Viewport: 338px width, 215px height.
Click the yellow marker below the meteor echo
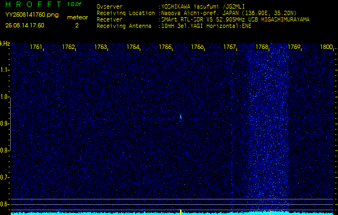click(x=181, y=212)
